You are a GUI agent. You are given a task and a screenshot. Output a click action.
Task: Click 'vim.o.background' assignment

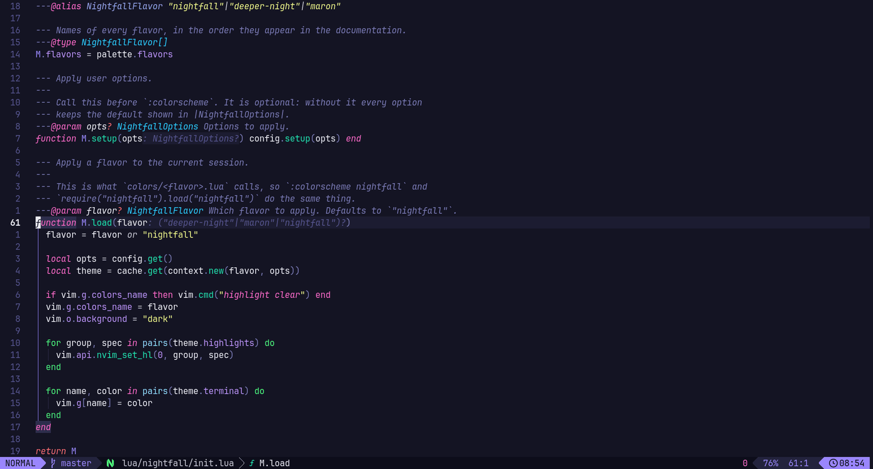coord(86,319)
